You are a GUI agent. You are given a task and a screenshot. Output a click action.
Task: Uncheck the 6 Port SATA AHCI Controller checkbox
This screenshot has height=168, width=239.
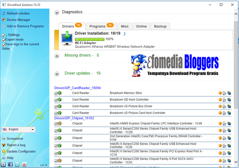56,161
